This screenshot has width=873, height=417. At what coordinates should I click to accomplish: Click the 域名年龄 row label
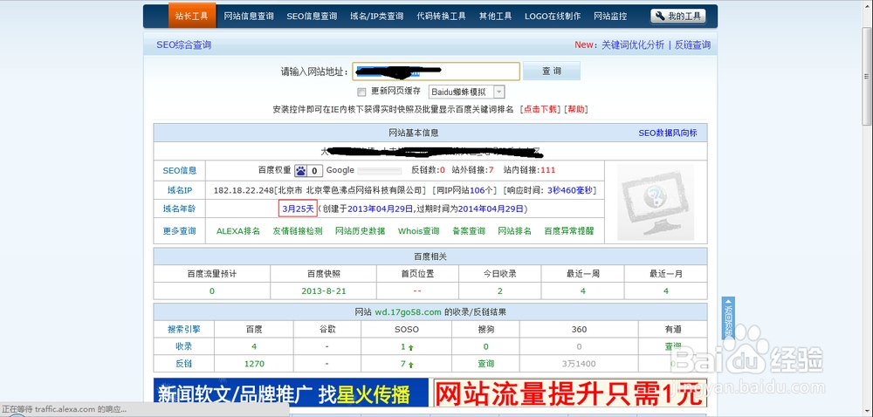point(180,208)
